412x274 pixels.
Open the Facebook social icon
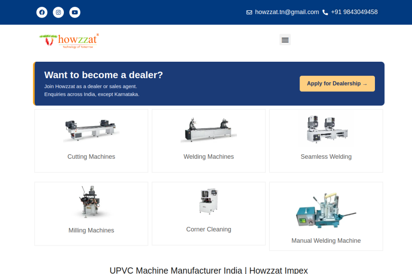coord(42,12)
